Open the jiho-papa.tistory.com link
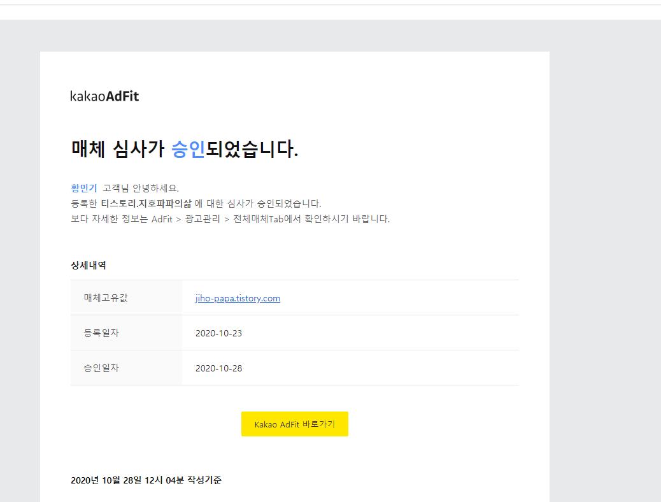This screenshot has width=661, height=502. pyautogui.click(x=238, y=298)
